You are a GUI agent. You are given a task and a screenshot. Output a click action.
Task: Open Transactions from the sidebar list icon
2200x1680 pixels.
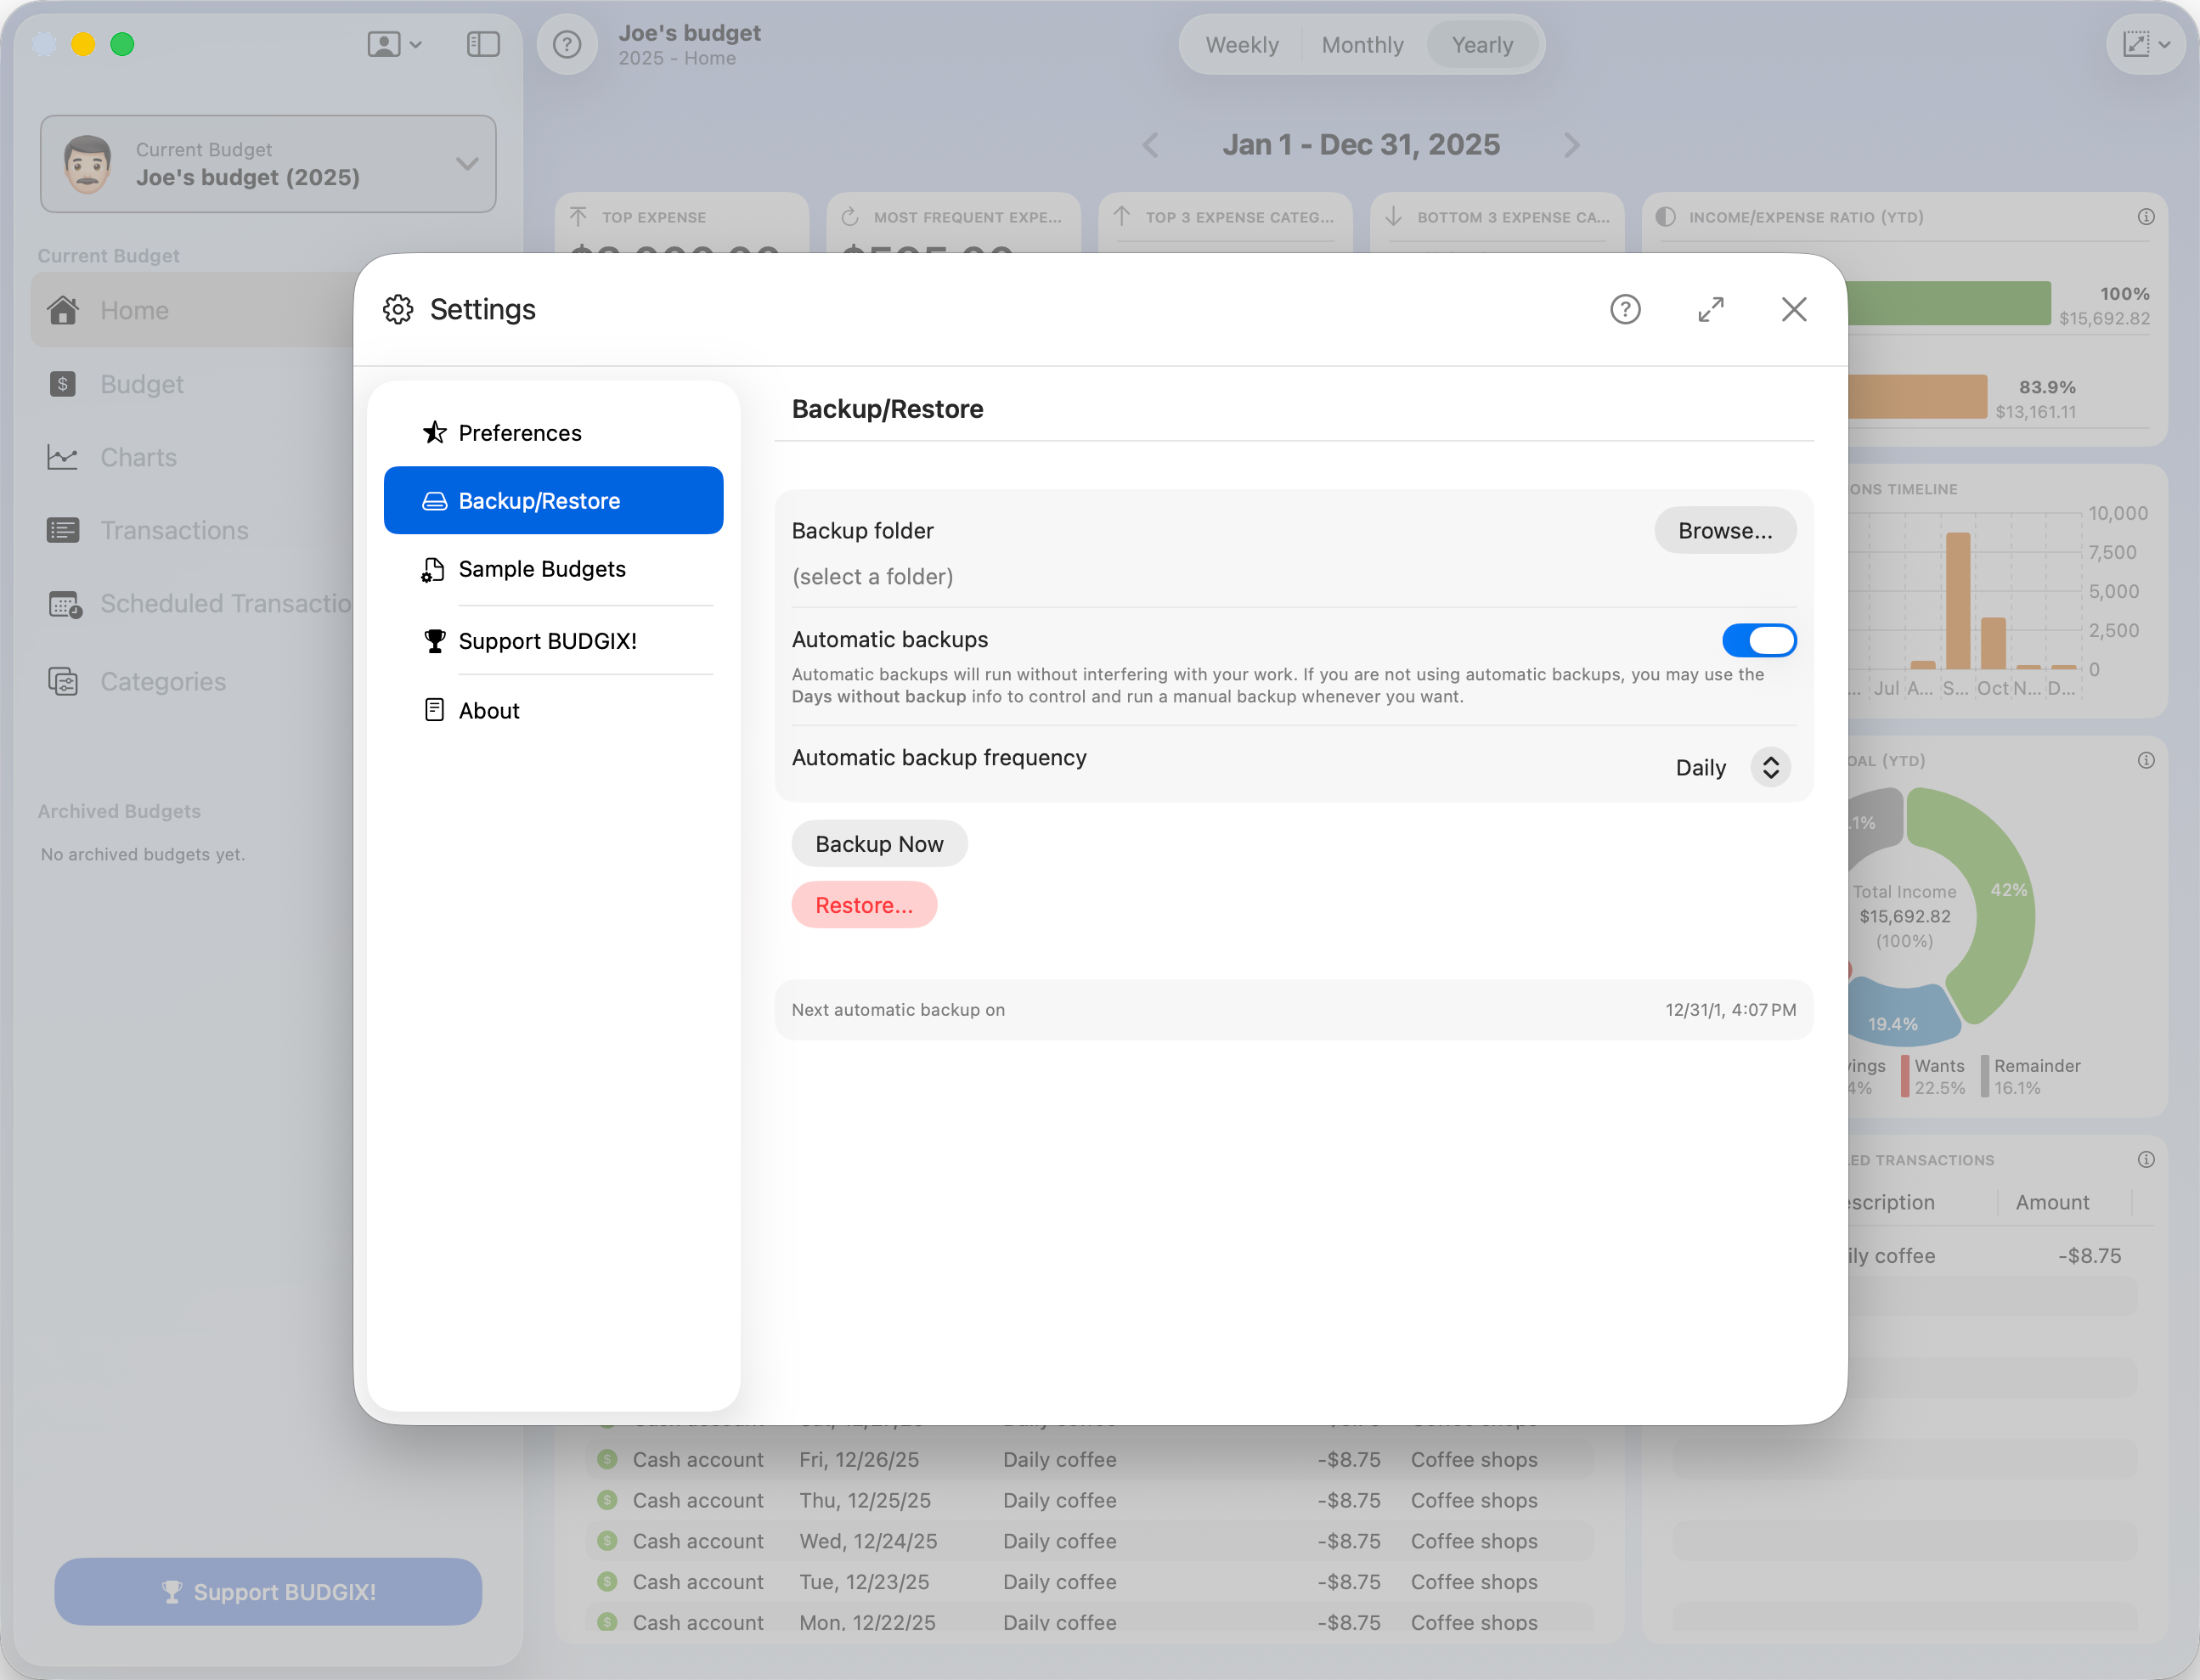pos(64,530)
